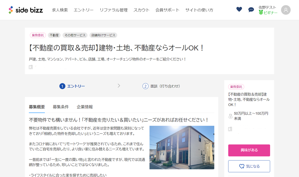Image resolution: width=299 pixels, height=177 pixels.
Task: Click the 業務委託 tag in the header card
Action: click(38, 35)
